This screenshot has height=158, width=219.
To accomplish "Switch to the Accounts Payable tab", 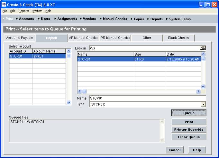I will pyautogui.click(x=20, y=38).
